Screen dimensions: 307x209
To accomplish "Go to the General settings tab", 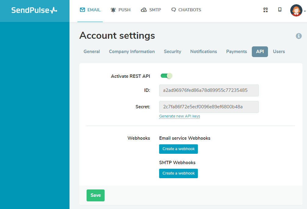I will point(91,52).
